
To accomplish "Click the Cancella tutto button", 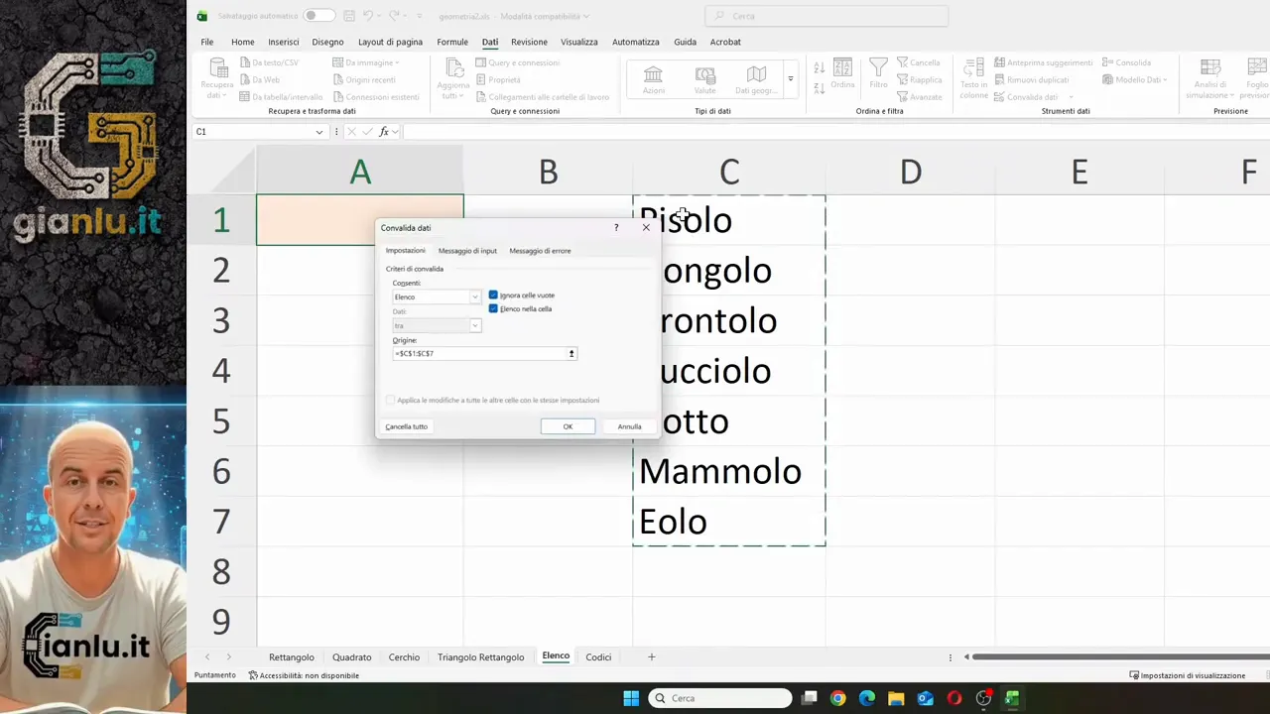I will pos(407,426).
